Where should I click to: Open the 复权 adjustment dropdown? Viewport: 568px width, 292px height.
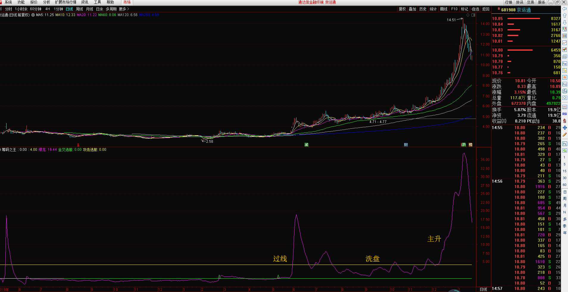[x=402, y=9]
